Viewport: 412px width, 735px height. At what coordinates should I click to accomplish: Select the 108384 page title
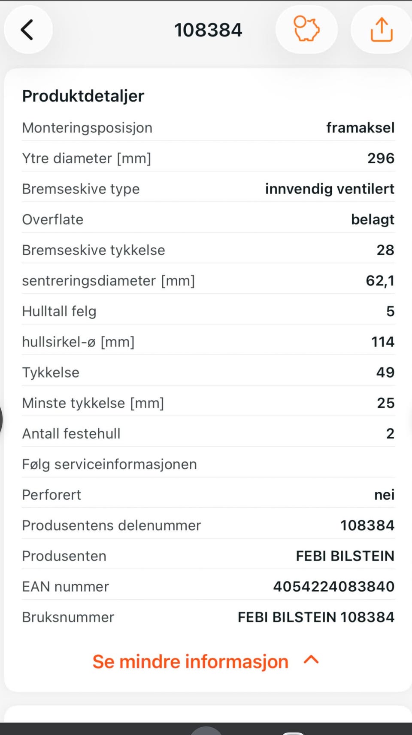208,30
